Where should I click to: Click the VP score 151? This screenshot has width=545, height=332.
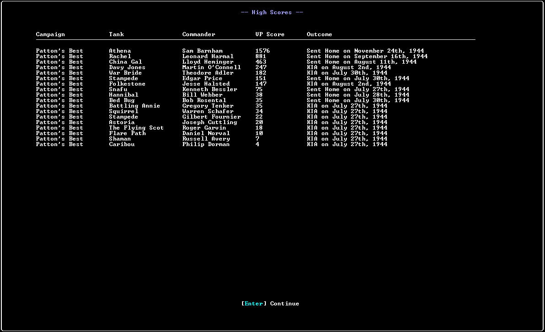point(261,78)
